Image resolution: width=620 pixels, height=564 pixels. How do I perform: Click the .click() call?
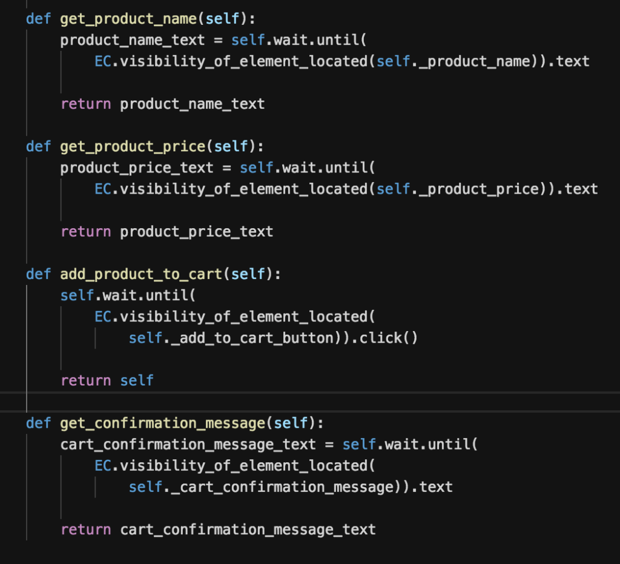coord(384,338)
